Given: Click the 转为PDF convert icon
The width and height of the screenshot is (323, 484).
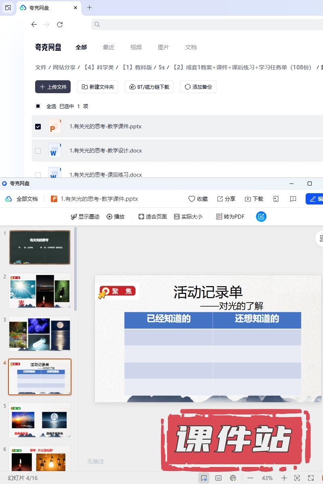Looking at the screenshot, I should pyautogui.click(x=230, y=217).
